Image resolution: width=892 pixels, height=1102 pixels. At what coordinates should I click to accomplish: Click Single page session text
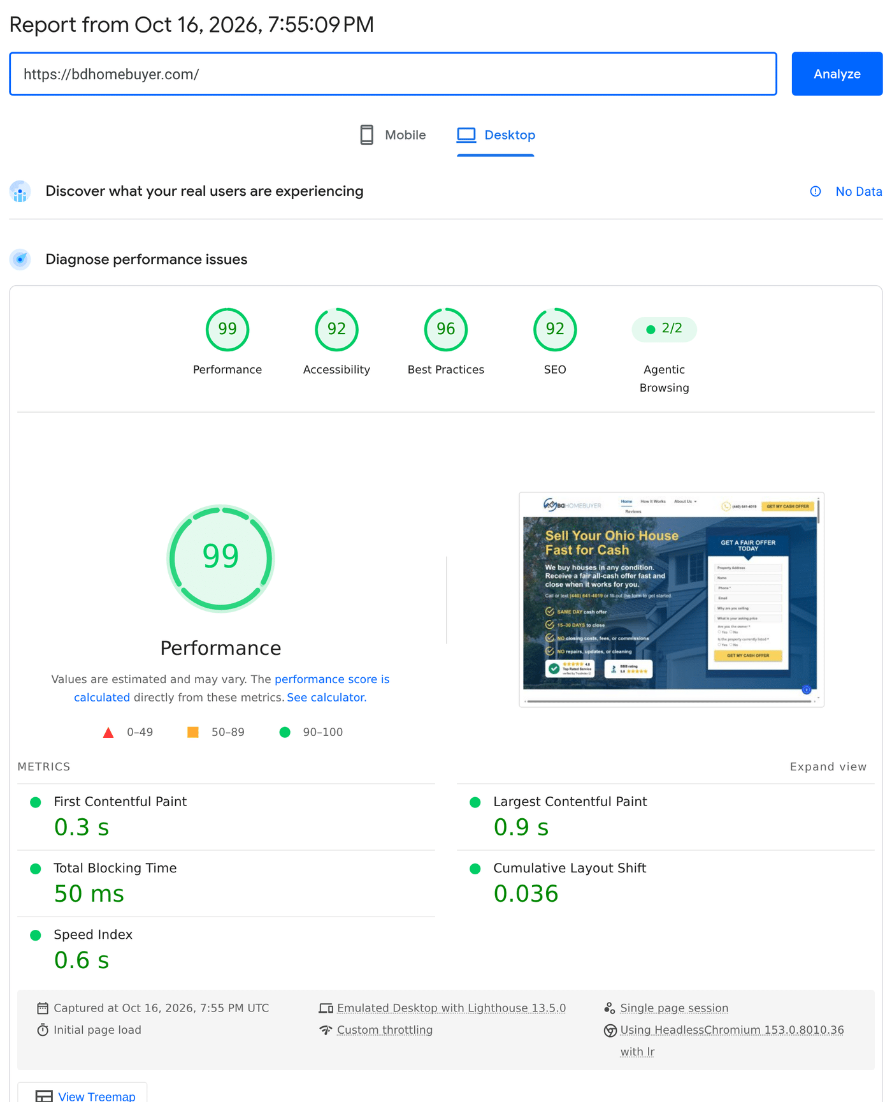click(674, 1008)
